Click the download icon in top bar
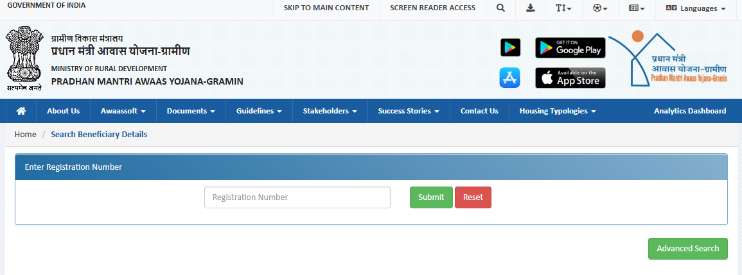This screenshot has width=742, height=275. point(530,8)
